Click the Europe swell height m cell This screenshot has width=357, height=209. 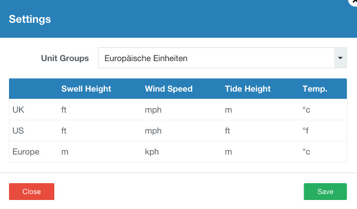65,152
